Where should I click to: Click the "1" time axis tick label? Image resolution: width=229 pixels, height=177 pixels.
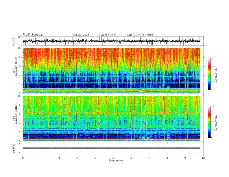41,158
